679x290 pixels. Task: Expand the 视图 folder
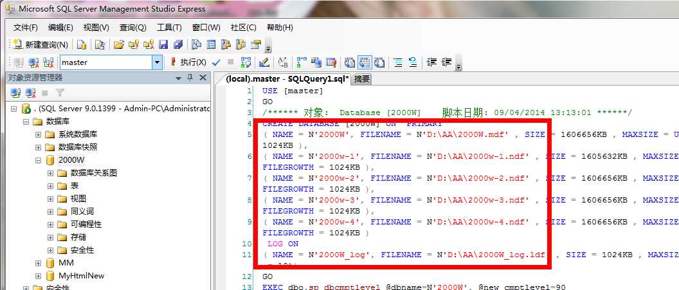tap(50, 199)
